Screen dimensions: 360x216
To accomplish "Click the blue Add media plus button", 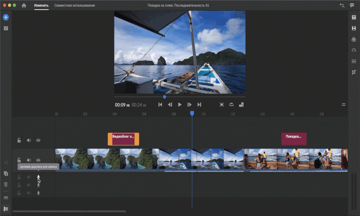I will [6, 17].
